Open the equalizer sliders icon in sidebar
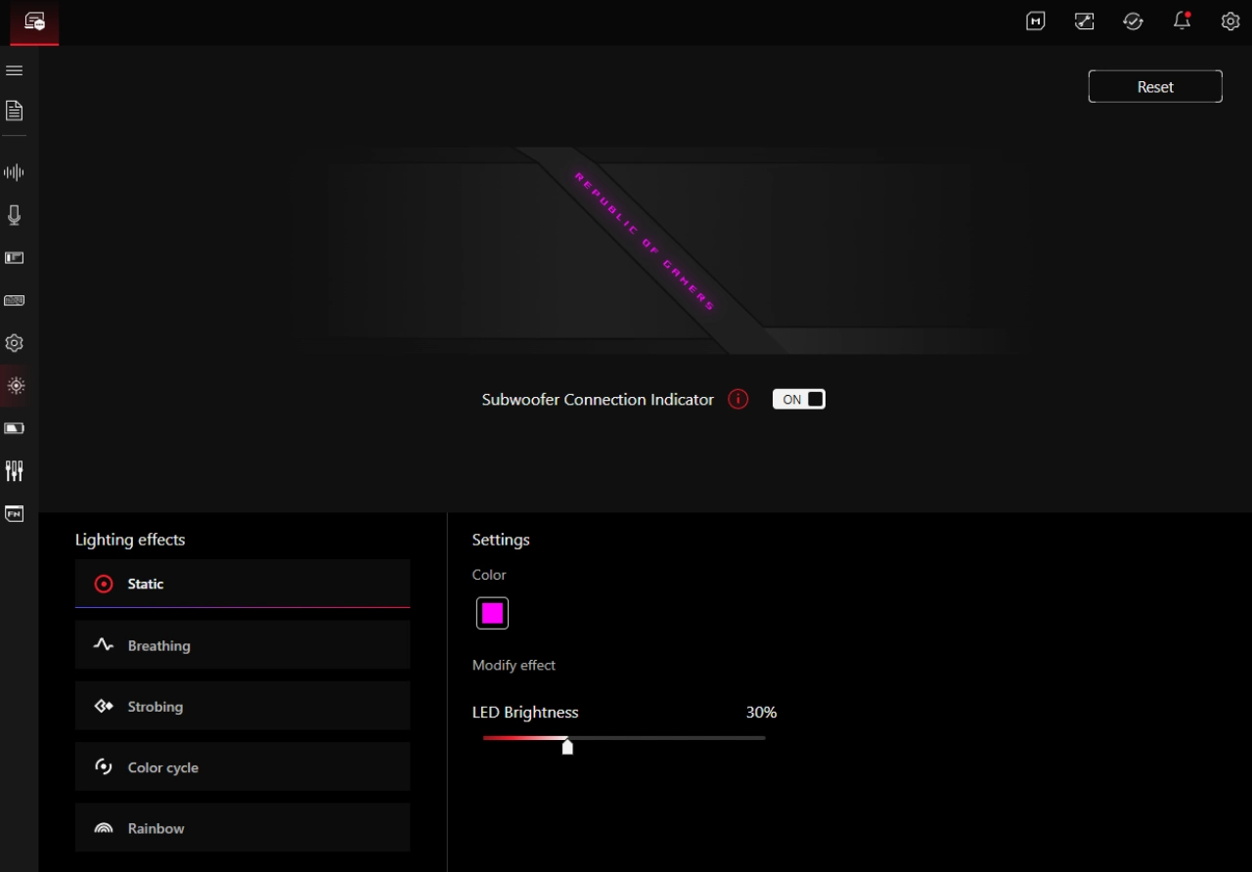This screenshot has width=1252, height=872. [x=15, y=471]
